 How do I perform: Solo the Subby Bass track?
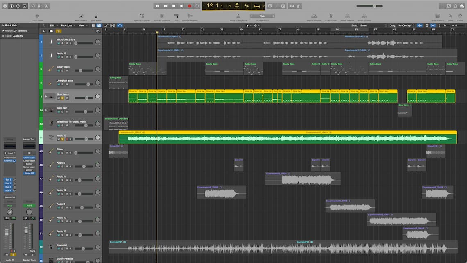pyautogui.click(x=62, y=71)
